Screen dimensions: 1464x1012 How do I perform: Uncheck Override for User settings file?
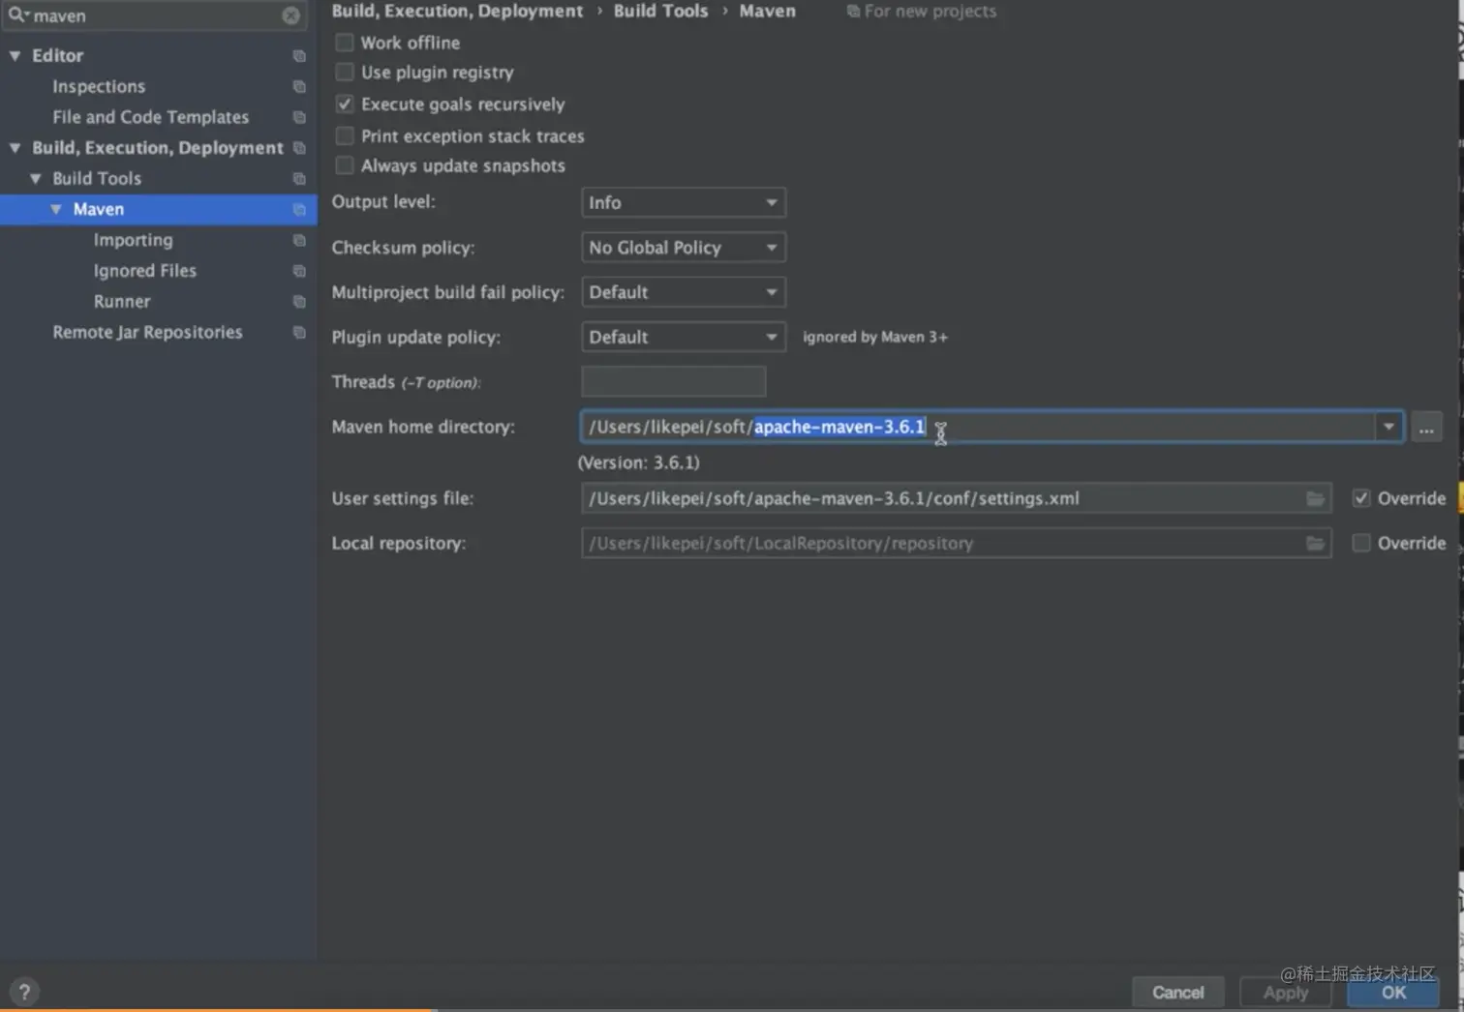[1361, 498]
